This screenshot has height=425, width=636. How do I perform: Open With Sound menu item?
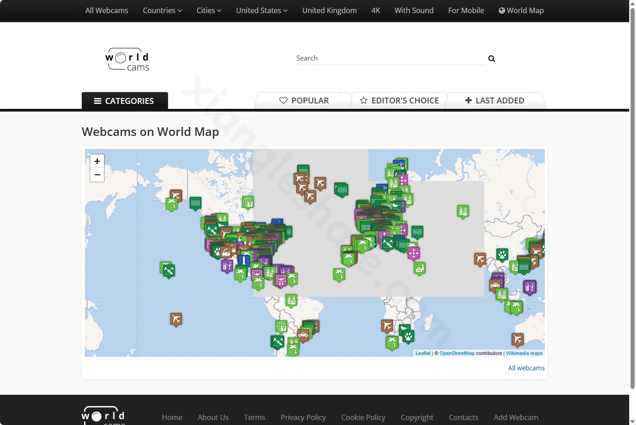(x=414, y=10)
